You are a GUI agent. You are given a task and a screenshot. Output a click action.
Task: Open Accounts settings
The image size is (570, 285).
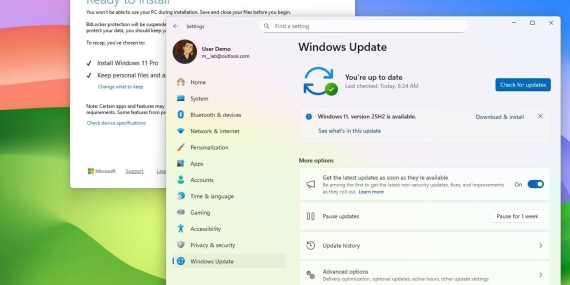[229, 180]
